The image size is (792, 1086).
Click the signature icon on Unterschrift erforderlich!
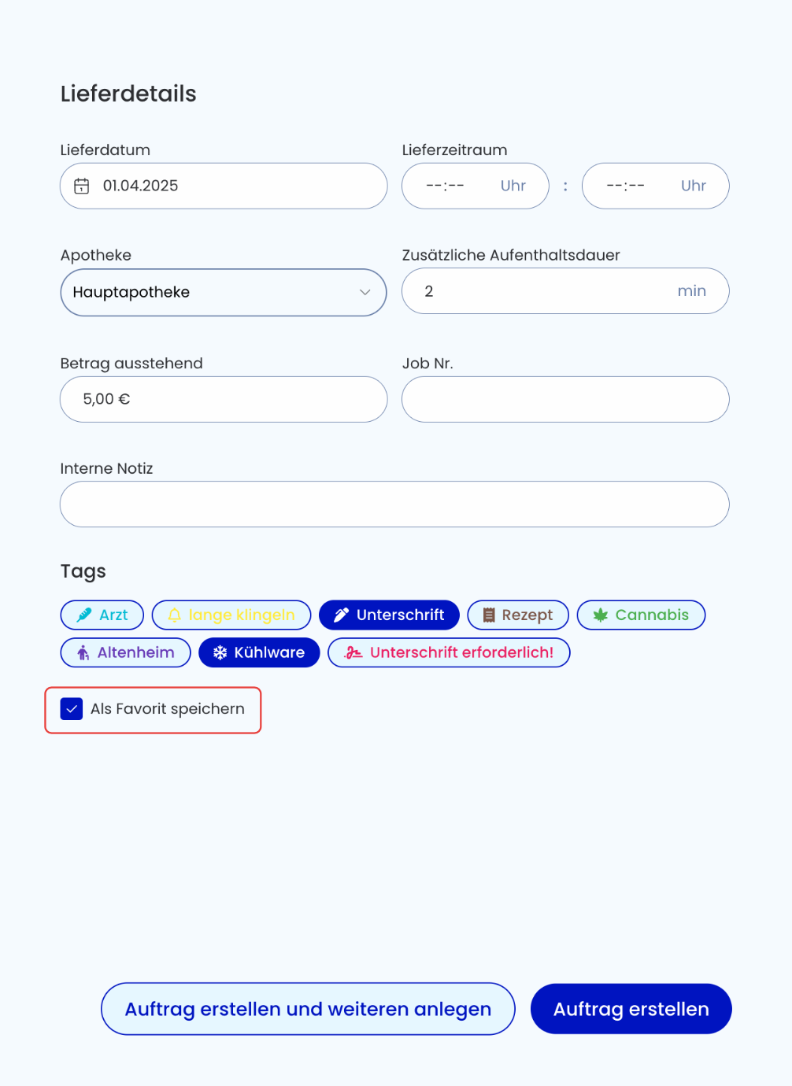pyautogui.click(x=353, y=652)
